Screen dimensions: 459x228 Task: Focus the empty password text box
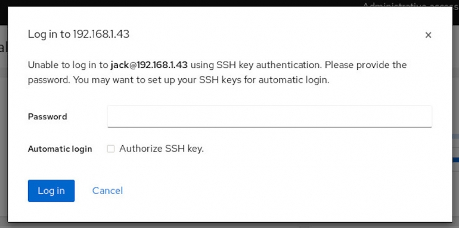click(269, 116)
